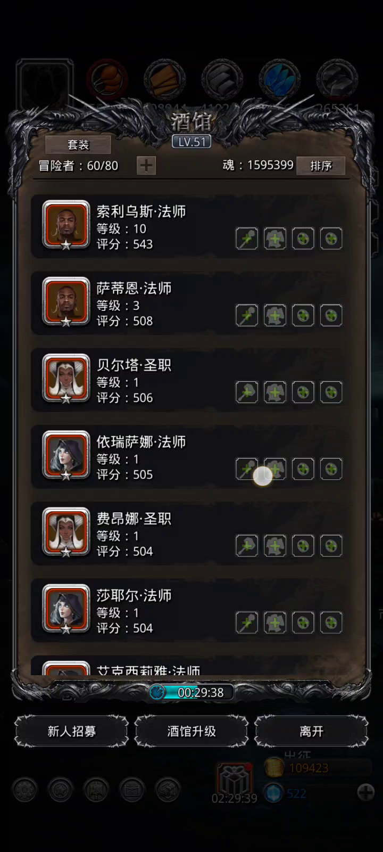Click weapon slot icon for 索利乌斯·法师
This screenshot has height=852, width=383.
click(247, 239)
